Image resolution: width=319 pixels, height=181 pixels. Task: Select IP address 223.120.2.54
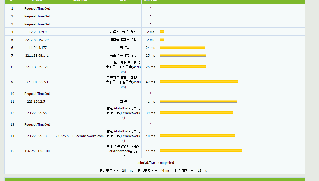tap(37, 101)
